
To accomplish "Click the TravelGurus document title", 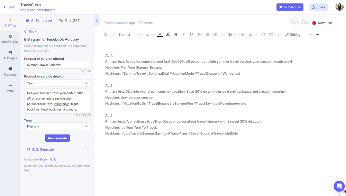I will tap(31, 5).
